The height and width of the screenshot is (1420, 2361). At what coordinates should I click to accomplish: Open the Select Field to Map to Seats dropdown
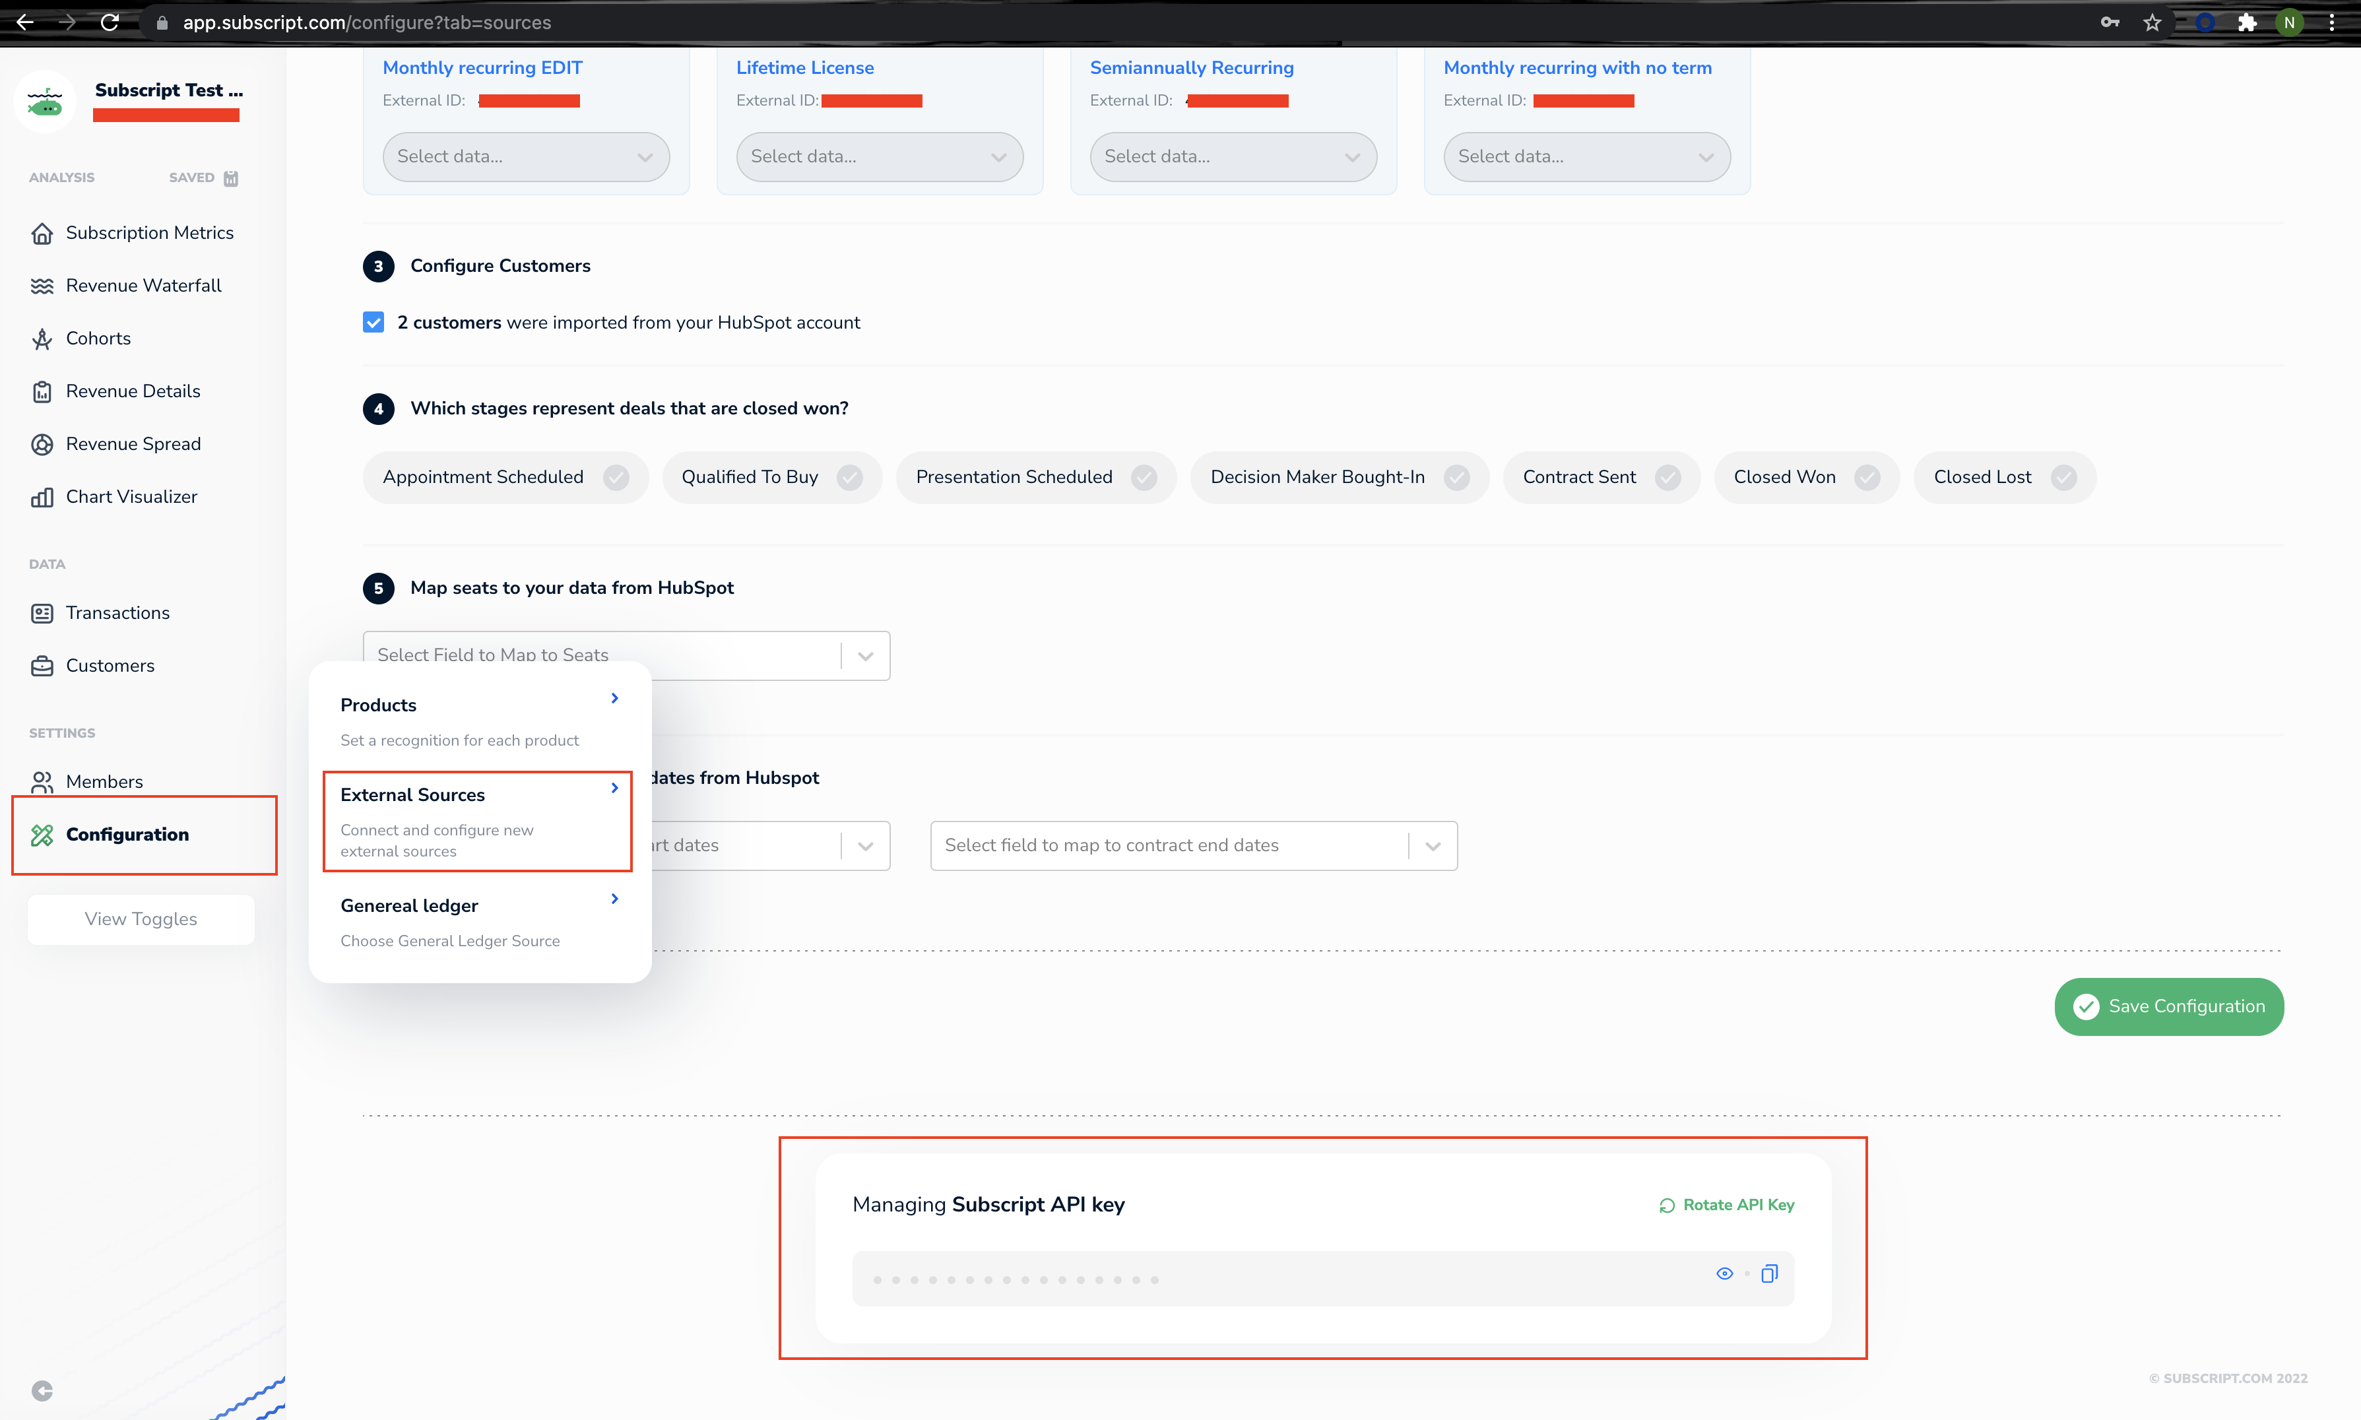pyautogui.click(x=627, y=655)
